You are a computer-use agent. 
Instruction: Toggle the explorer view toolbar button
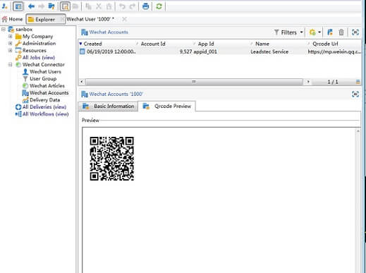pyautogui.click(x=18, y=6)
